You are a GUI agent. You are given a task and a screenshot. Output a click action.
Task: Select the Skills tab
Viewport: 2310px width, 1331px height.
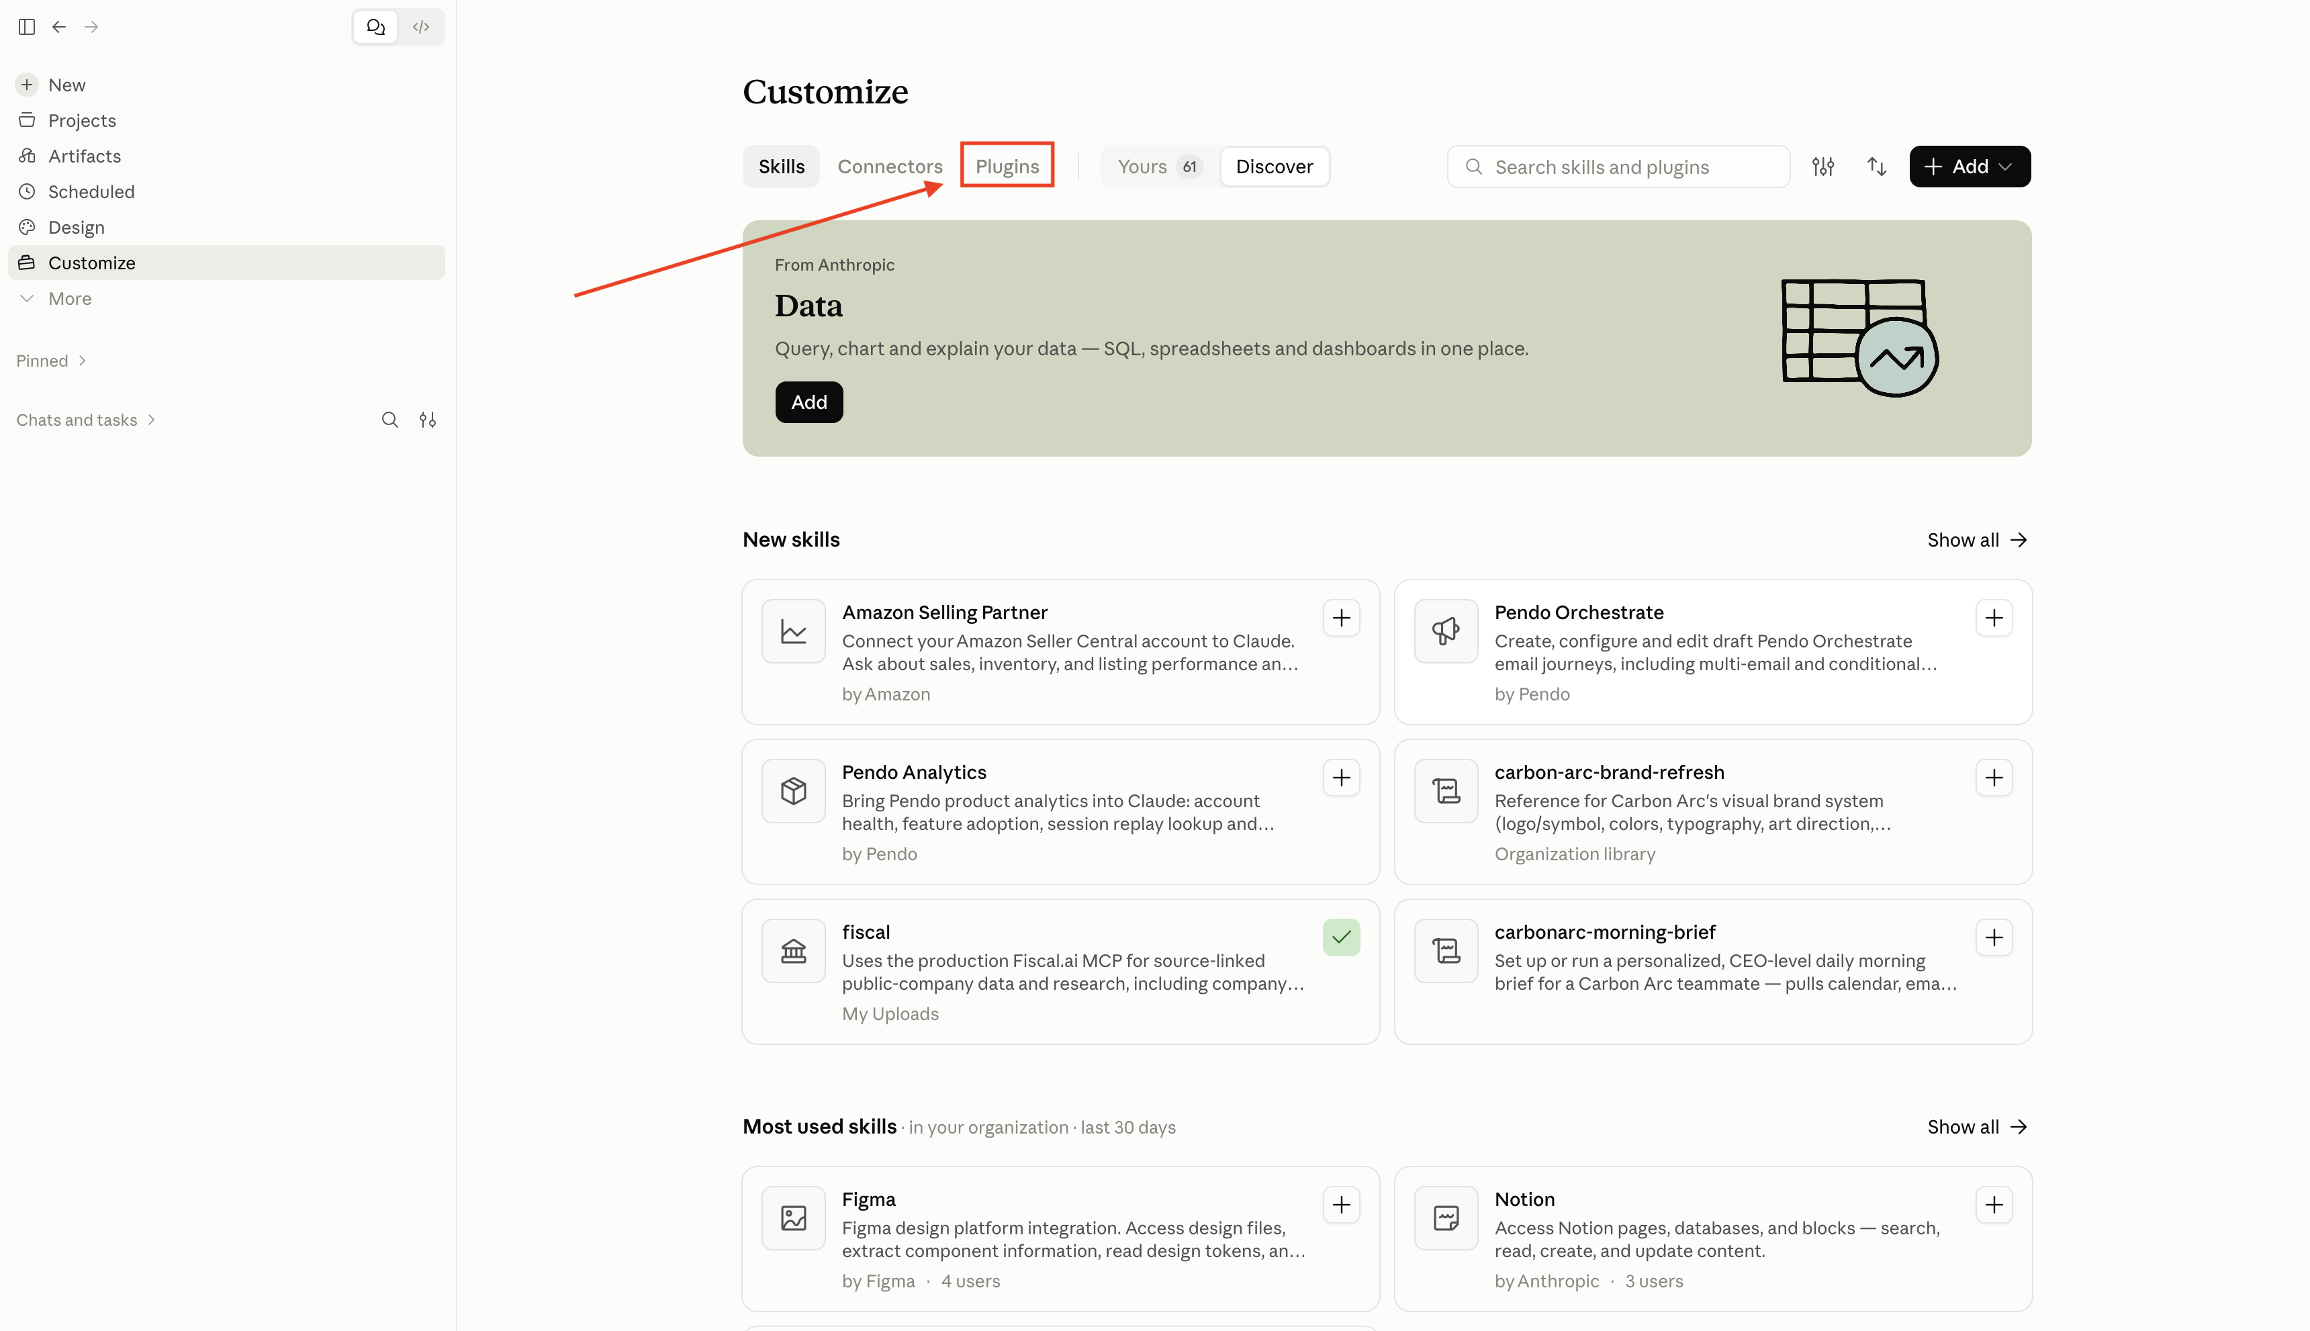tap(781, 167)
